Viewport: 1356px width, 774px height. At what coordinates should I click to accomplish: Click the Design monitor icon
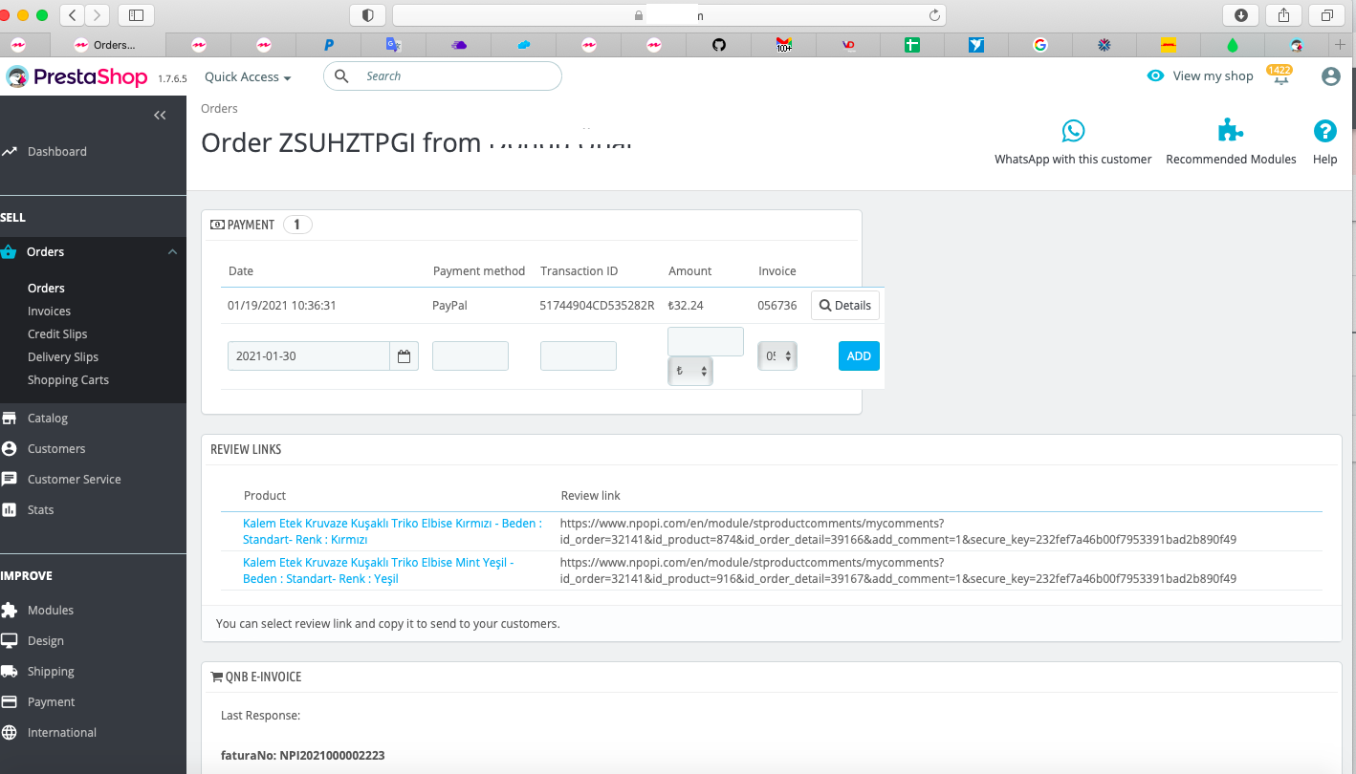tap(9, 641)
